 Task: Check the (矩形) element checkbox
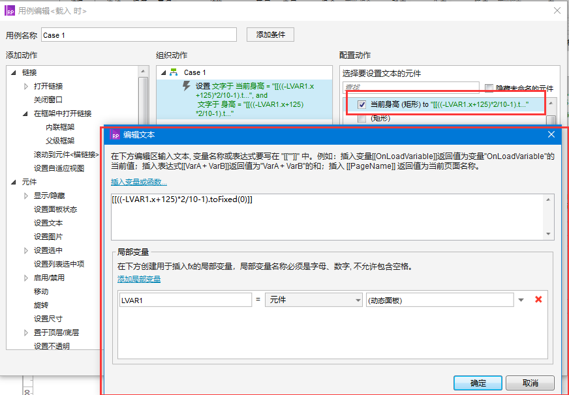363,120
